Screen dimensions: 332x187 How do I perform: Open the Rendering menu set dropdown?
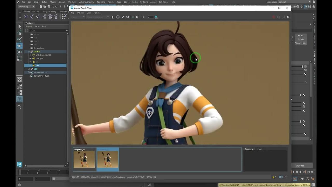[x=26, y=6]
